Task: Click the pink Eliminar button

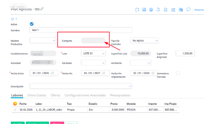Action: 57,123
